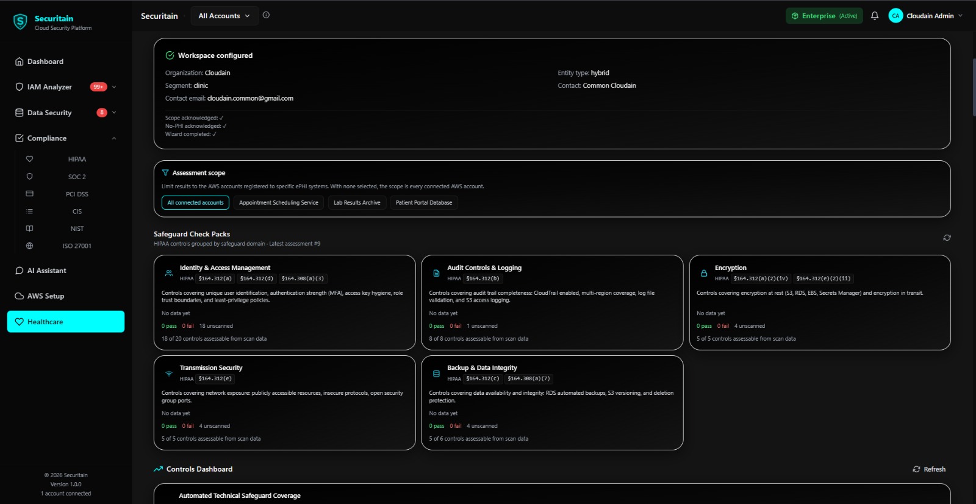Open Backup & Data Integrity check pack
Image resolution: width=976 pixels, height=504 pixels.
[552, 403]
